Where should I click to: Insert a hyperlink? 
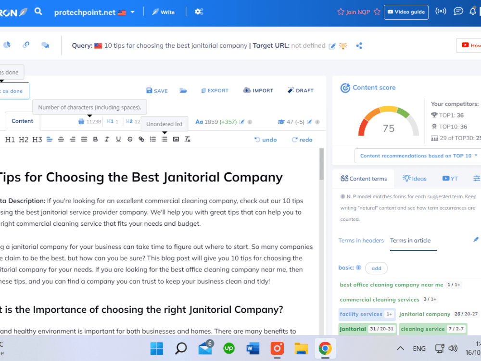click(141, 140)
